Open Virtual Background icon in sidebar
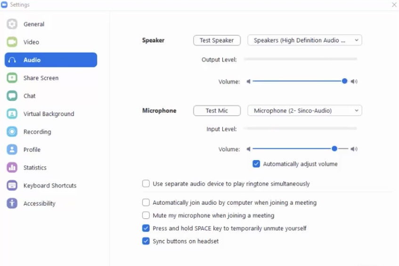399x266 pixels. 12,114
